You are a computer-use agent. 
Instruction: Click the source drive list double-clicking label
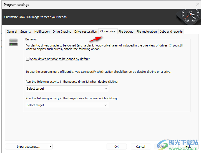pyautogui.click(x=72, y=82)
